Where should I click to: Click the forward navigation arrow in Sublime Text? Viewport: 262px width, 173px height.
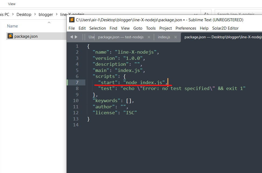click(x=76, y=37)
